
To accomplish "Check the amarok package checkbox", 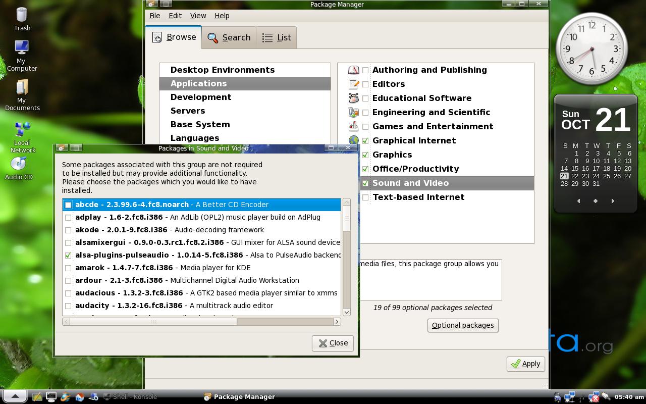I will (x=68, y=268).
